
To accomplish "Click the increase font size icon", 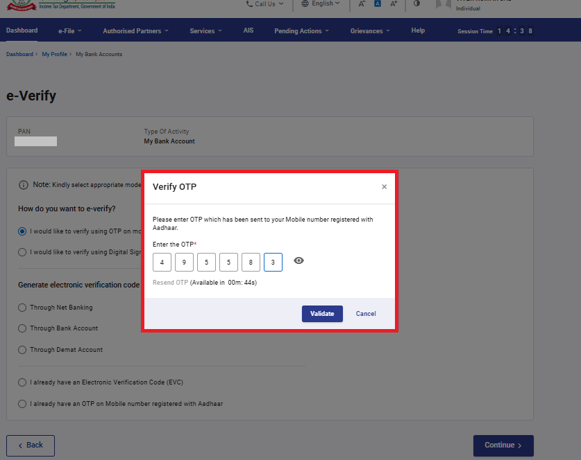I will pyautogui.click(x=394, y=4).
